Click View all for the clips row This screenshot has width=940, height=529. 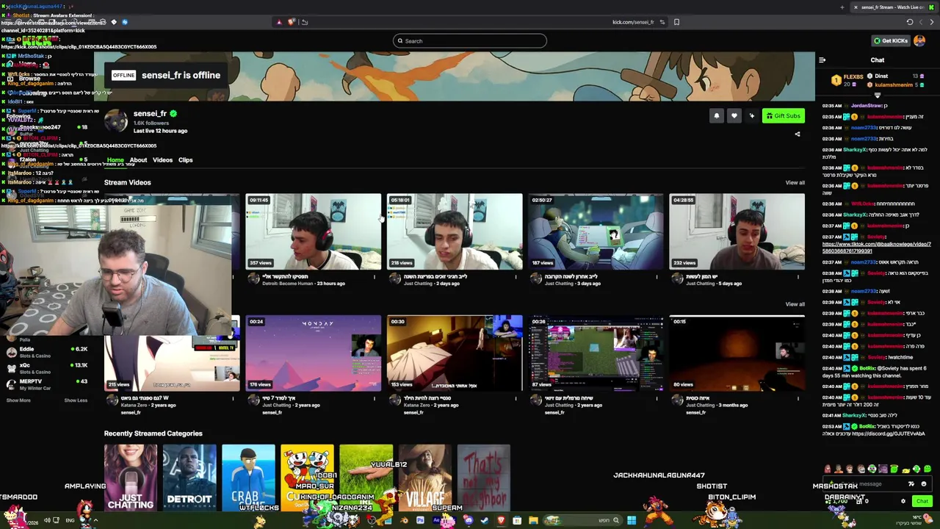pos(795,304)
